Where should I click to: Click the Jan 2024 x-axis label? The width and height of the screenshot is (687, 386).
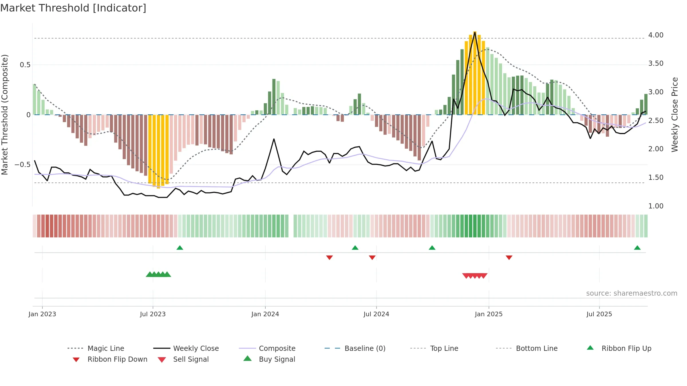click(x=265, y=314)
